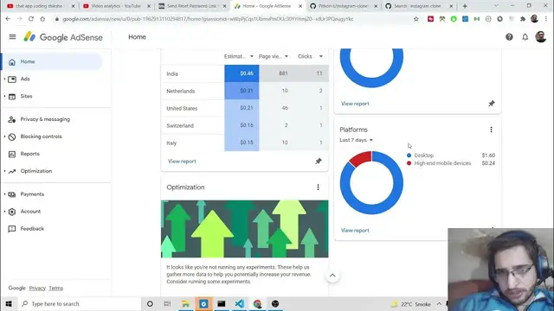Image resolution: width=554 pixels, height=311 pixels.
Task: Open Feedback in the sidebar
Action: (x=32, y=228)
